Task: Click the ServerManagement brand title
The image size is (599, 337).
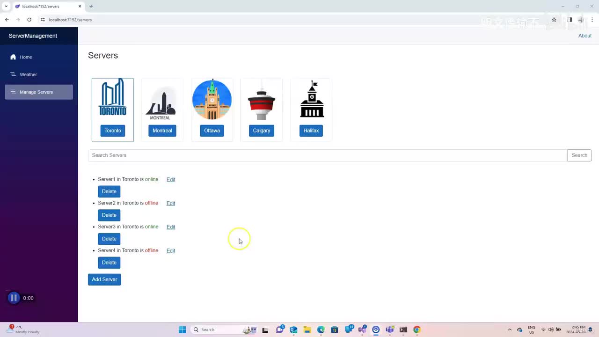Action: point(33,36)
